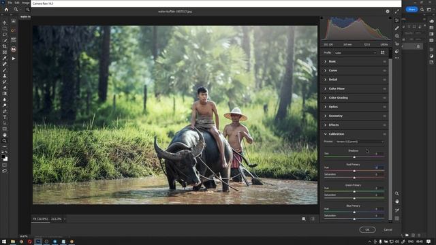Toggle visibility eye for Detail panel
Viewport: 436px width, 245px height.
coord(384,80)
